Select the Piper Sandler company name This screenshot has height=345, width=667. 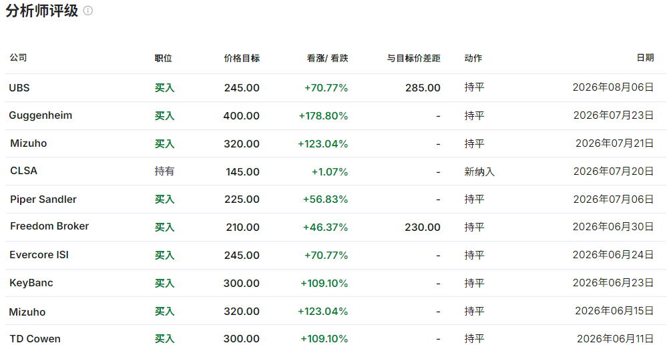(x=43, y=199)
